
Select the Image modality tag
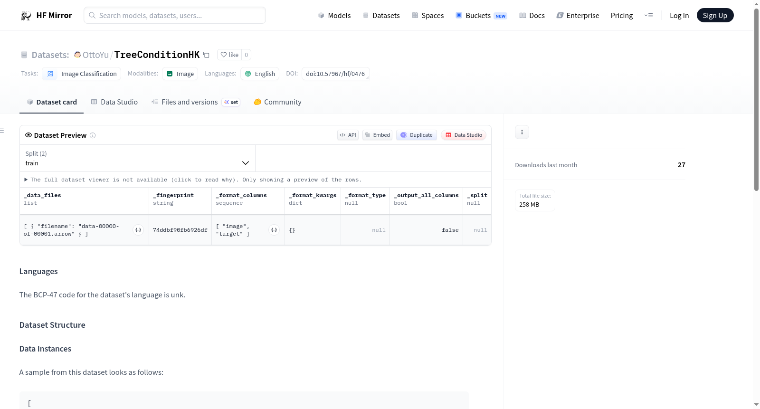[x=180, y=74]
